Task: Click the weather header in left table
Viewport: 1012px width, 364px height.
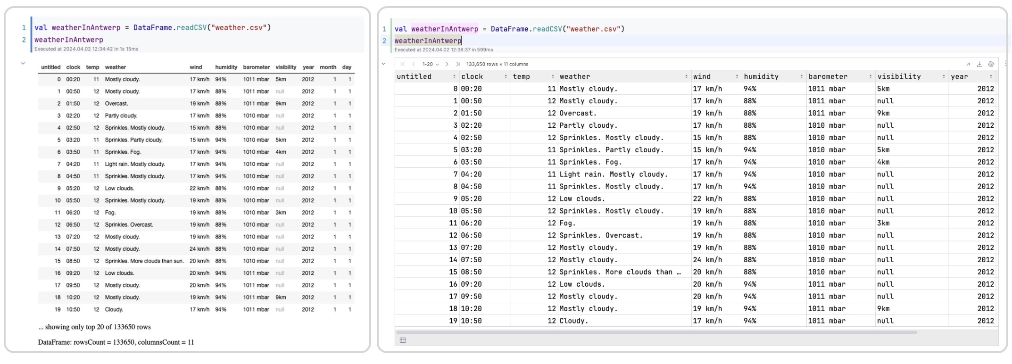Action: (x=116, y=67)
